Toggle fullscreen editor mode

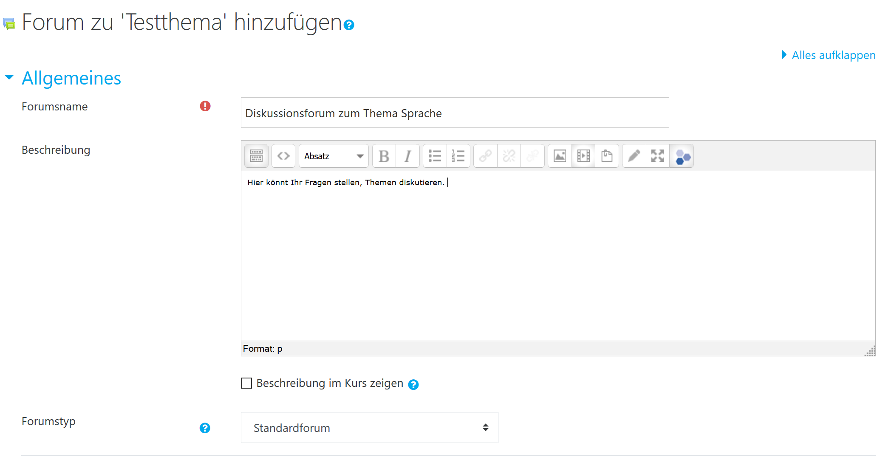(658, 156)
